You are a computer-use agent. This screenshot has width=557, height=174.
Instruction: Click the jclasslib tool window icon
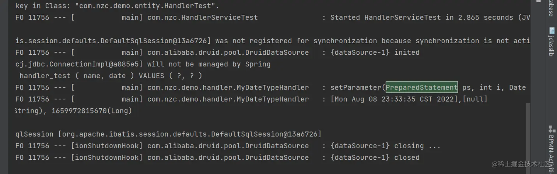pyautogui.click(x=551, y=30)
